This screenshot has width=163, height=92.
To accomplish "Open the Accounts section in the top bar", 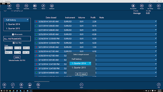I will tap(9, 6).
